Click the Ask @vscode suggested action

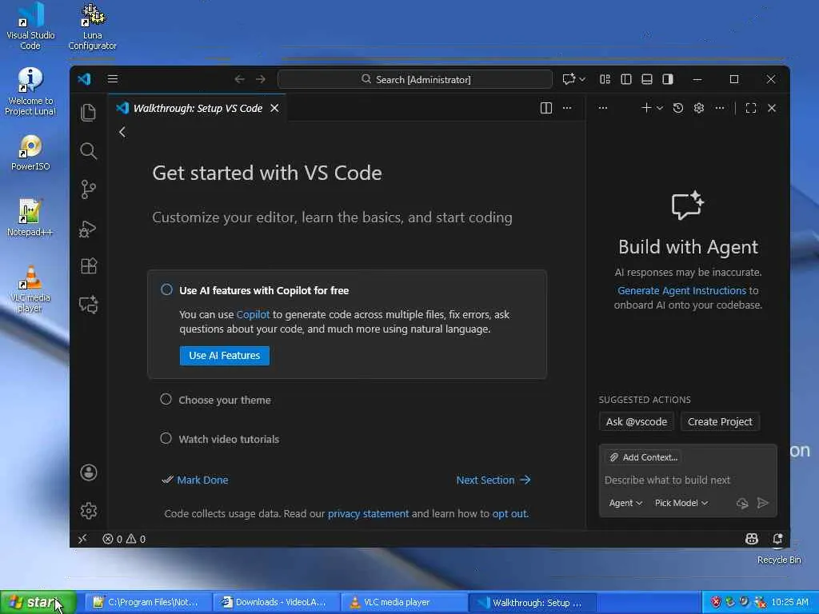[x=636, y=422]
